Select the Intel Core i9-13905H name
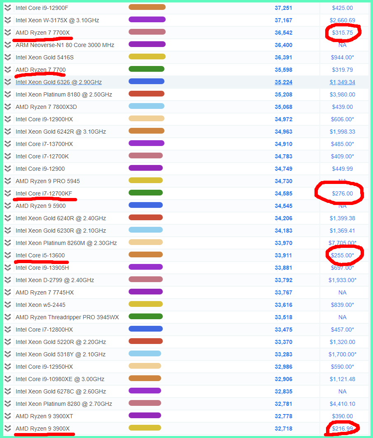The width and height of the screenshot is (373, 438). (42, 268)
